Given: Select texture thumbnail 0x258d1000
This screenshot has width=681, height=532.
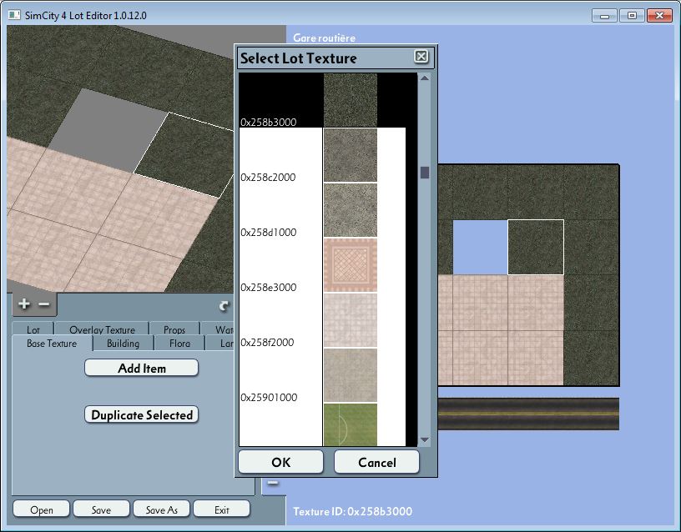Looking at the screenshot, I should click(350, 210).
